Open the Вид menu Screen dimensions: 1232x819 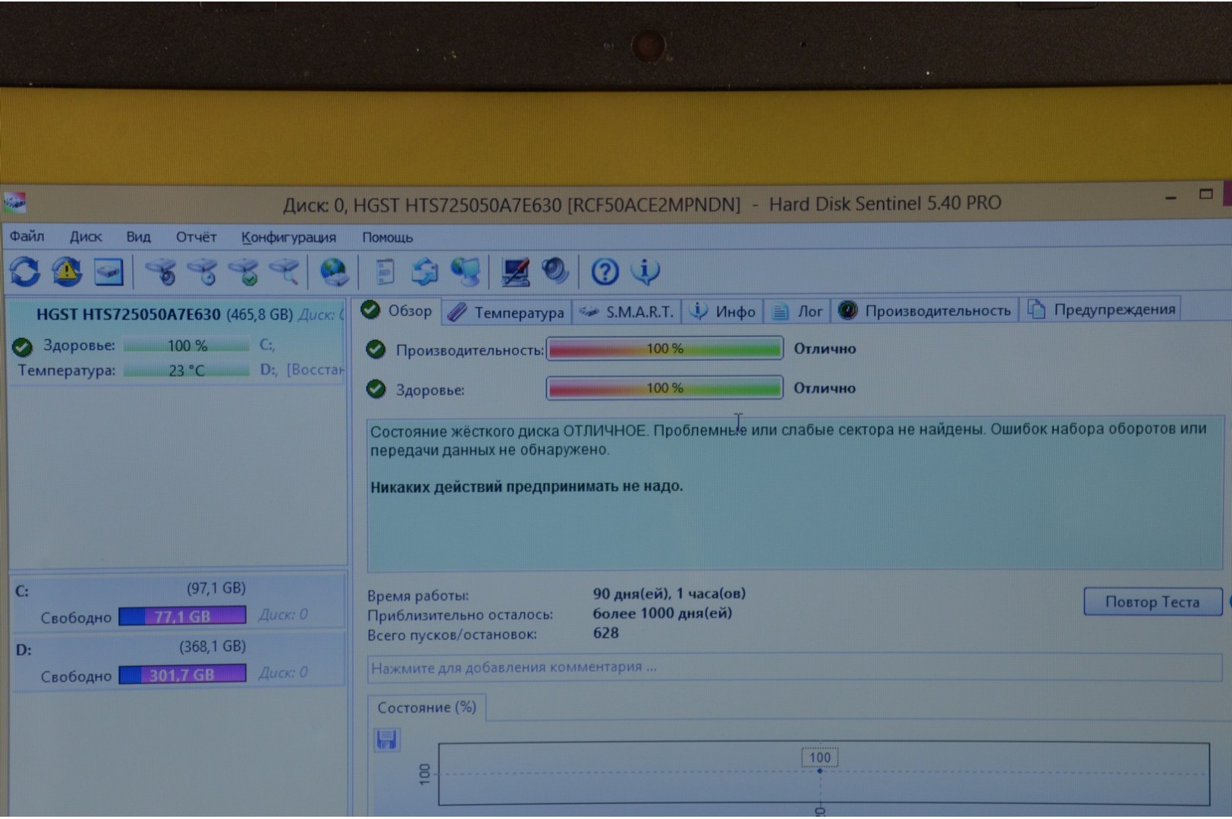click(138, 237)
